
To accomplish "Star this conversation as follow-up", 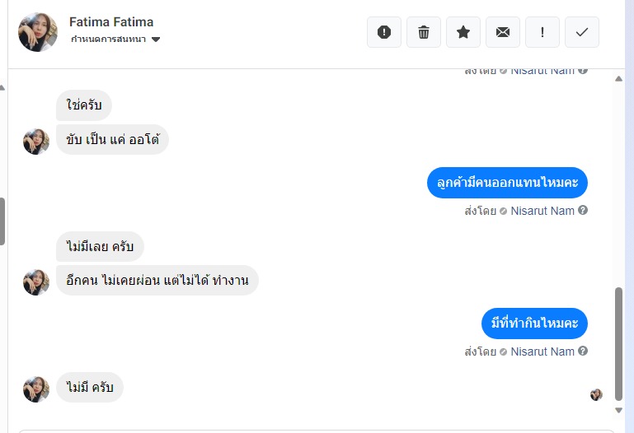I will click(x=463, y=32).
